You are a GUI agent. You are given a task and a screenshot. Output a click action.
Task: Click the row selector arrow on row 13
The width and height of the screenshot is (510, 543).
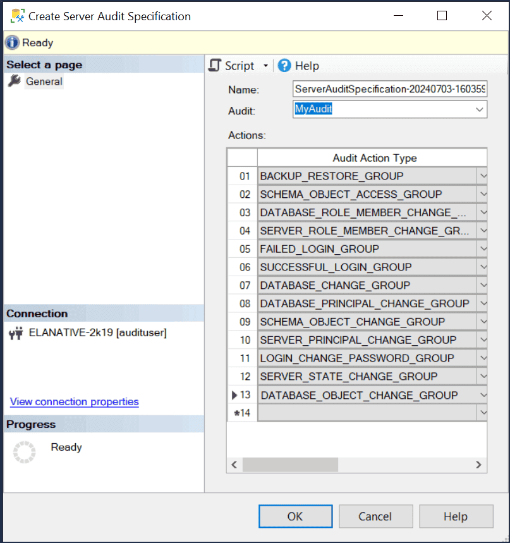234,394
